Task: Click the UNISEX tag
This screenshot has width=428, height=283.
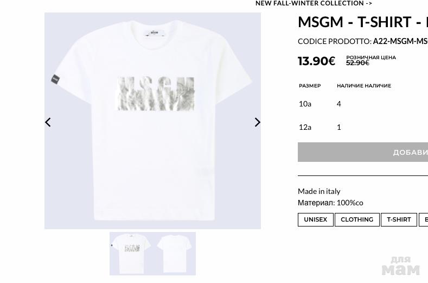Action: 316,219
